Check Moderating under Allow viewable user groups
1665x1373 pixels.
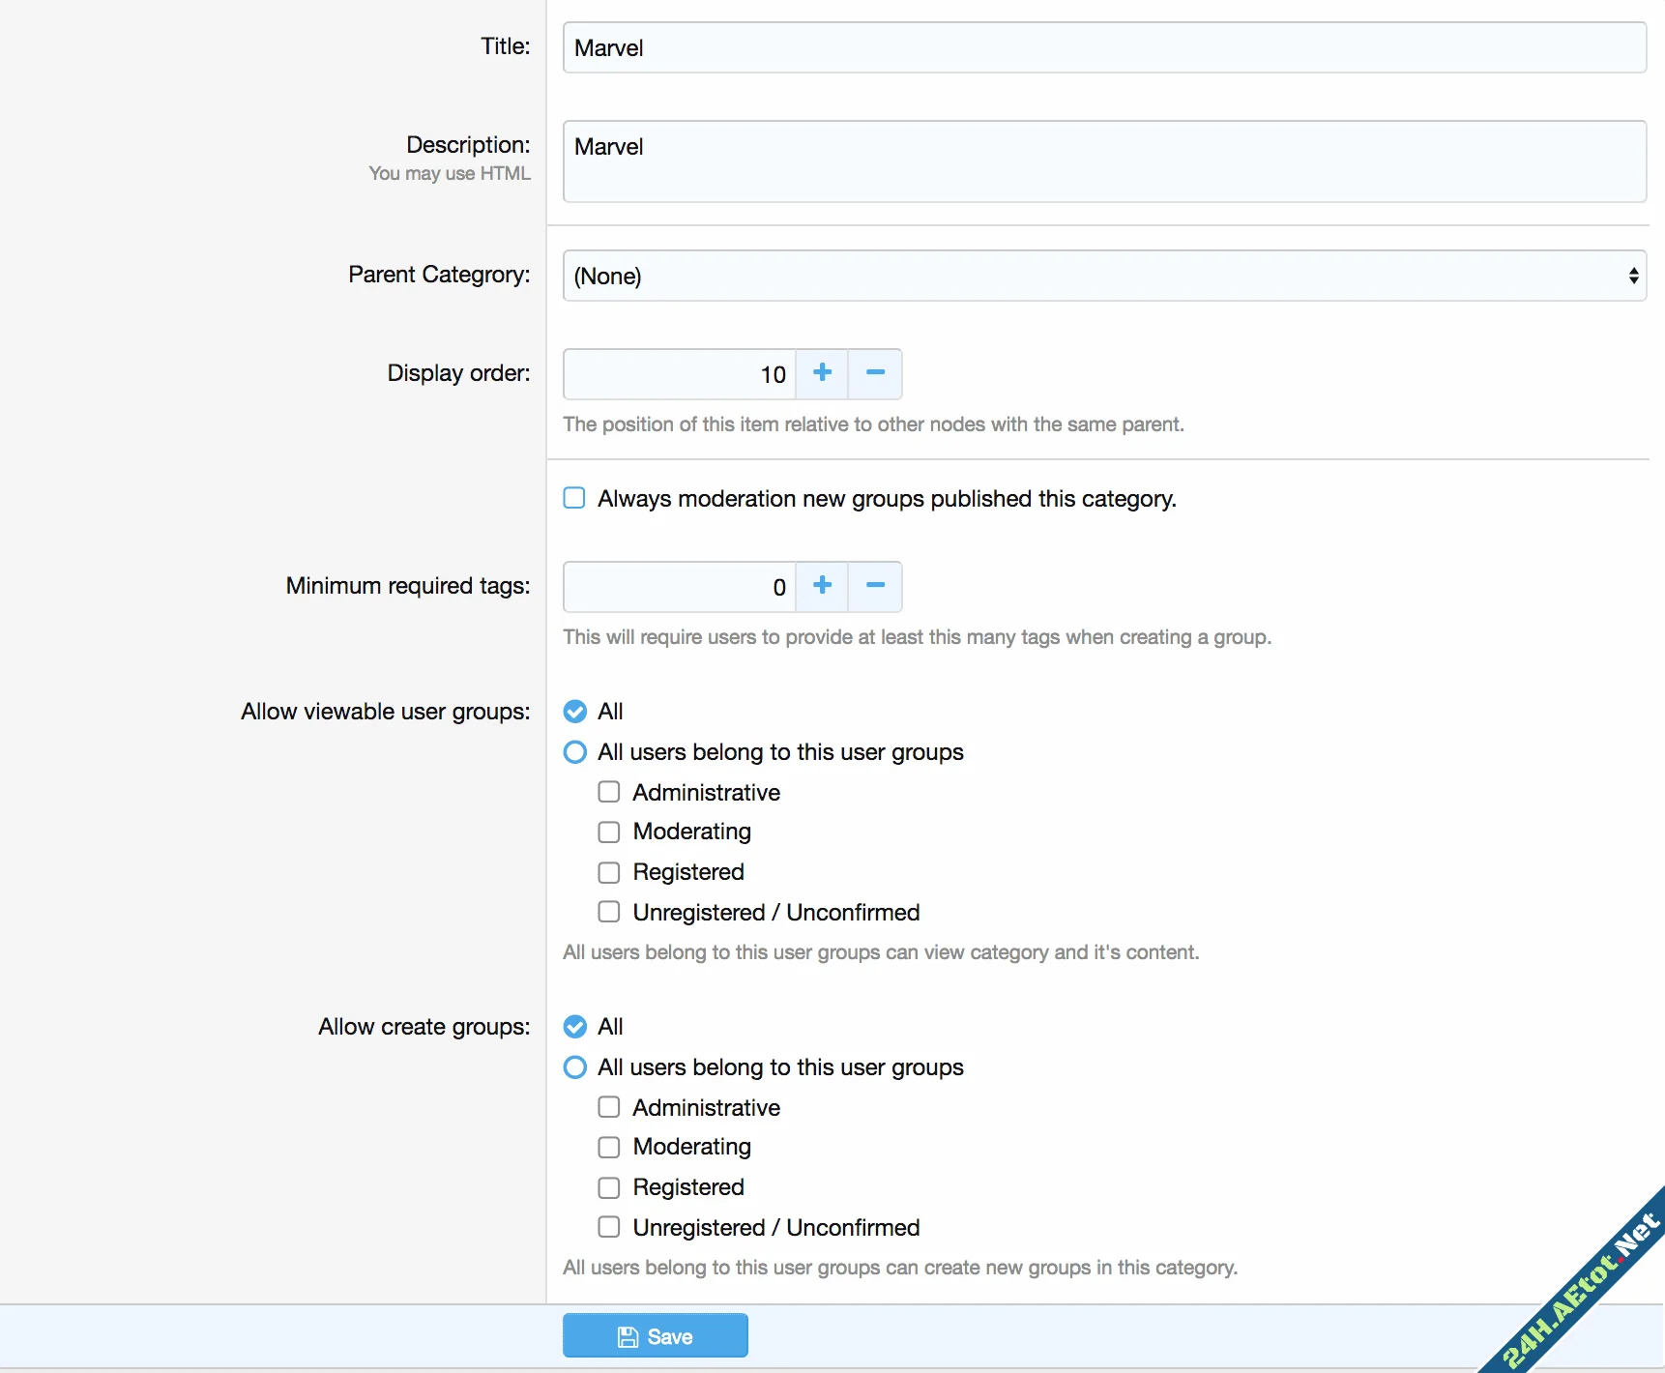pyautogui.click(x=609, y=831)
